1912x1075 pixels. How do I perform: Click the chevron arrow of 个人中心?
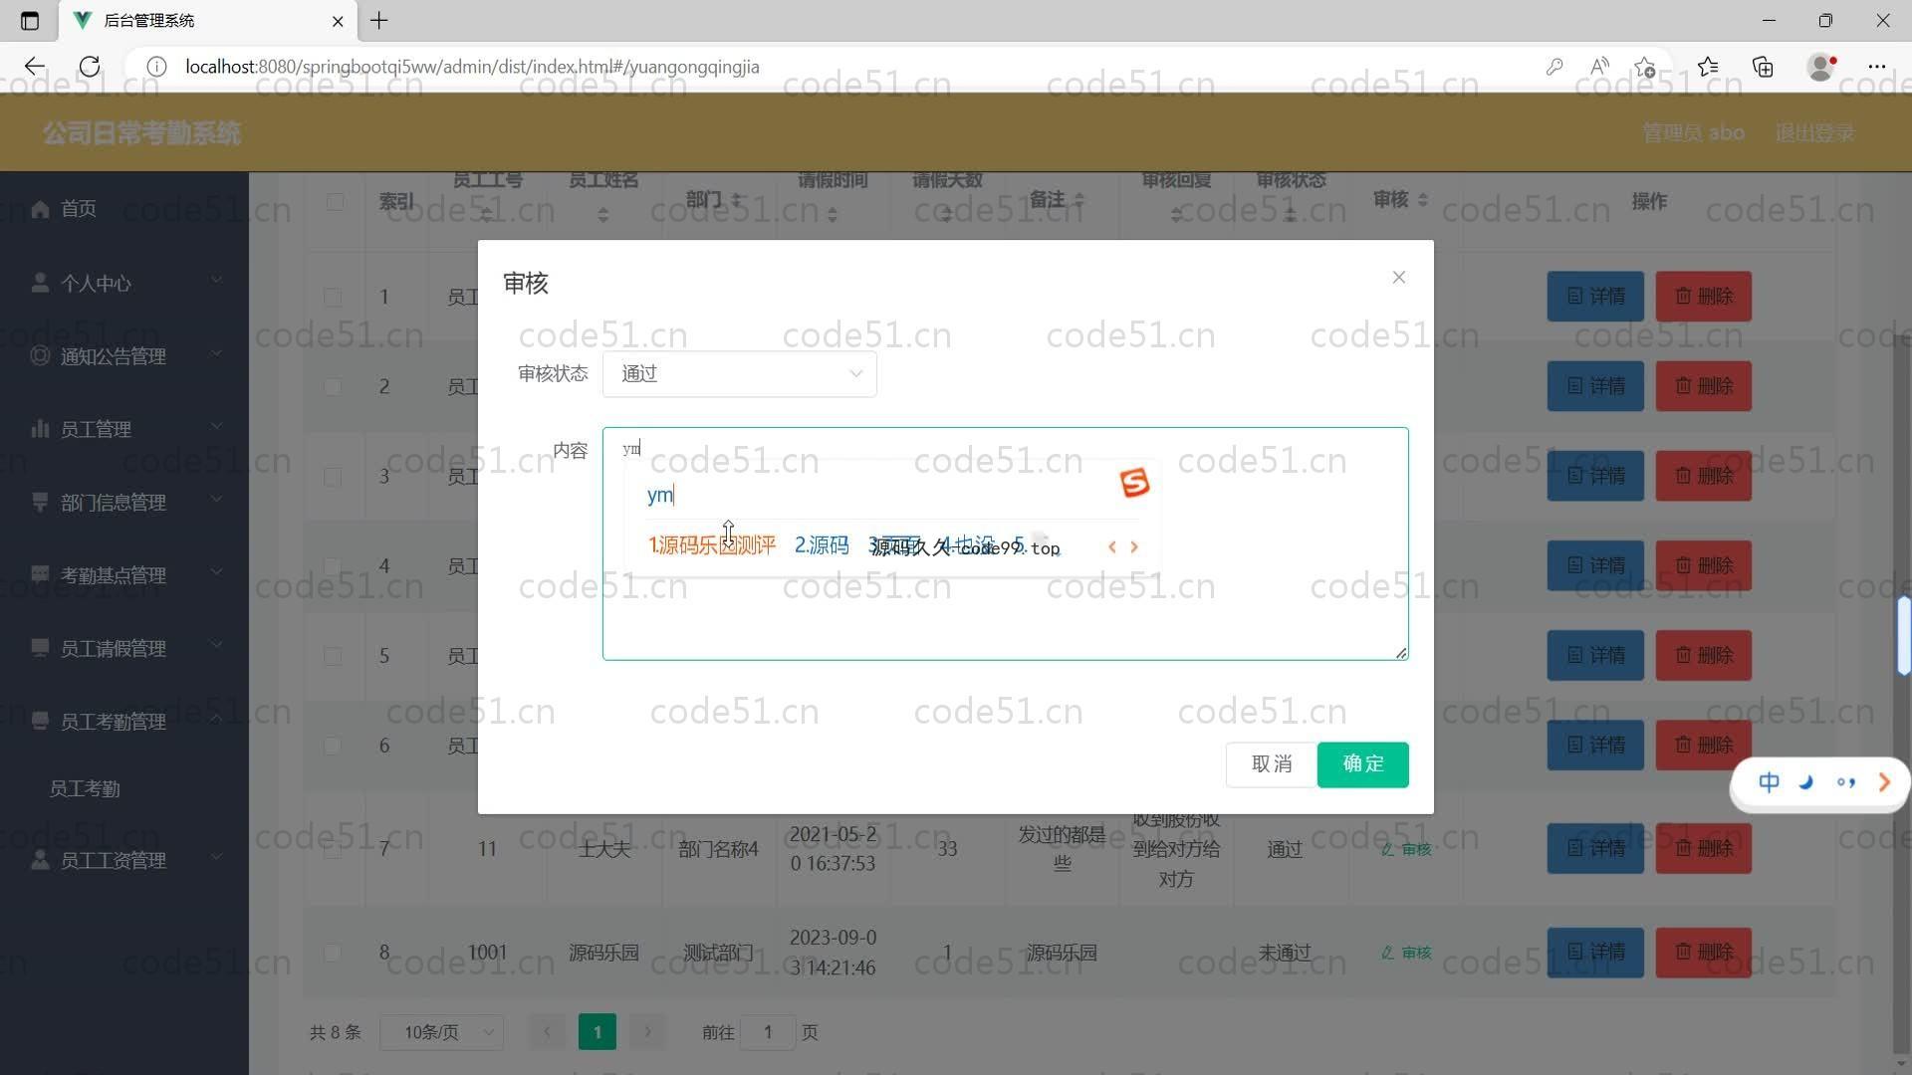(217, 281)
